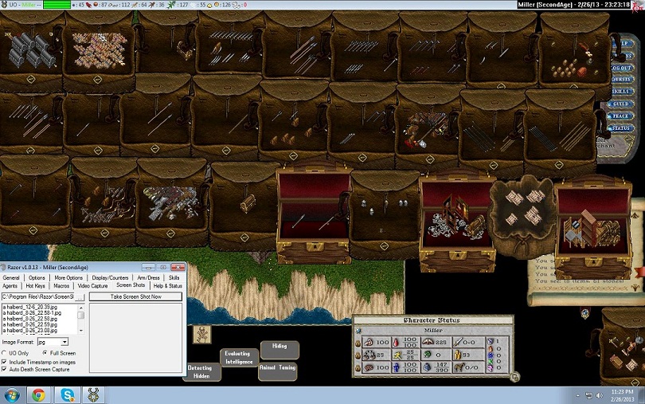
Task: Disable Auto Death Screen Capture checkbox
Action: pos(5,369)
